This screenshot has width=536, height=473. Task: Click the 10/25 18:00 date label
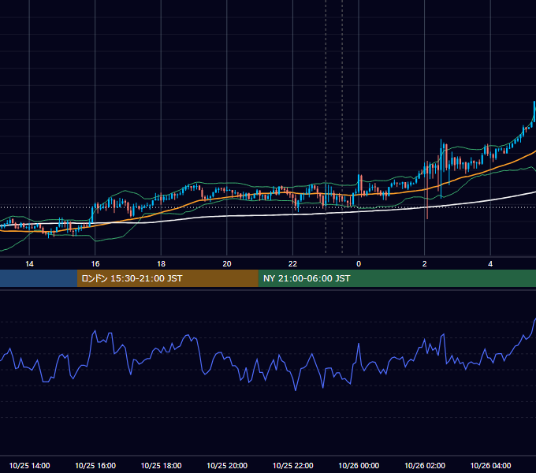[161, 465]
